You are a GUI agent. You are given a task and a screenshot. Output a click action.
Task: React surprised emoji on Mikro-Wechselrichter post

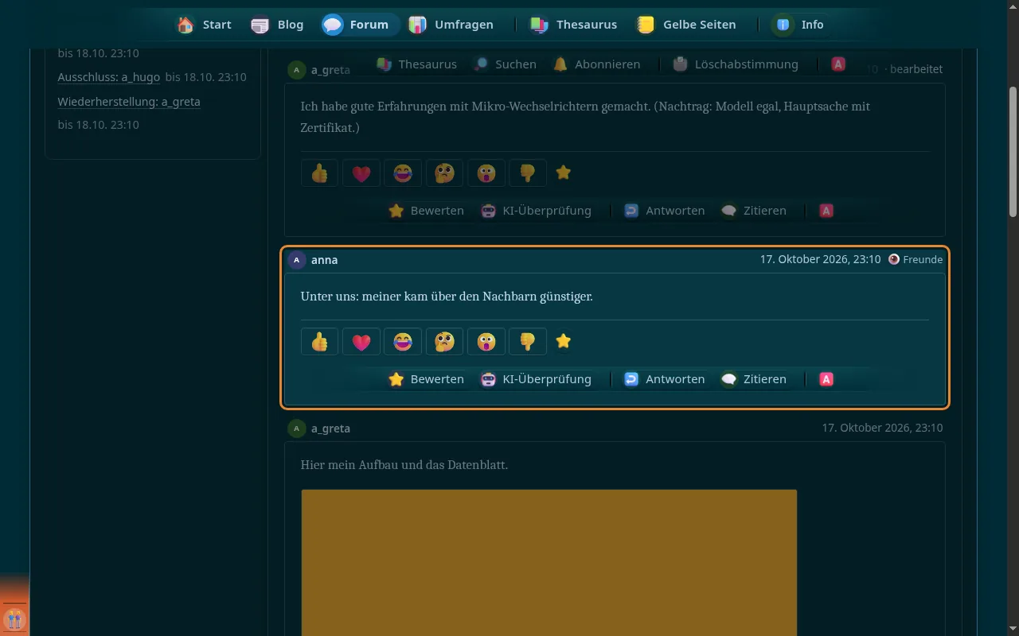(486, 173)
